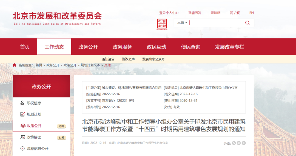Click the 订阅 button beside 政策公开

click(x=61, y=126)
